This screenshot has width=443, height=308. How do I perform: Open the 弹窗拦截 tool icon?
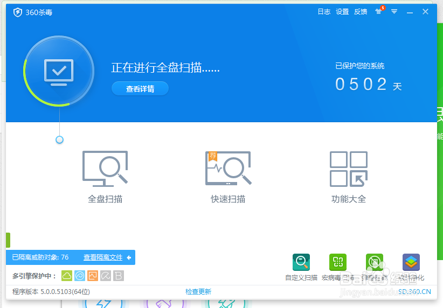pyautogui.click(x=375, y=262)
